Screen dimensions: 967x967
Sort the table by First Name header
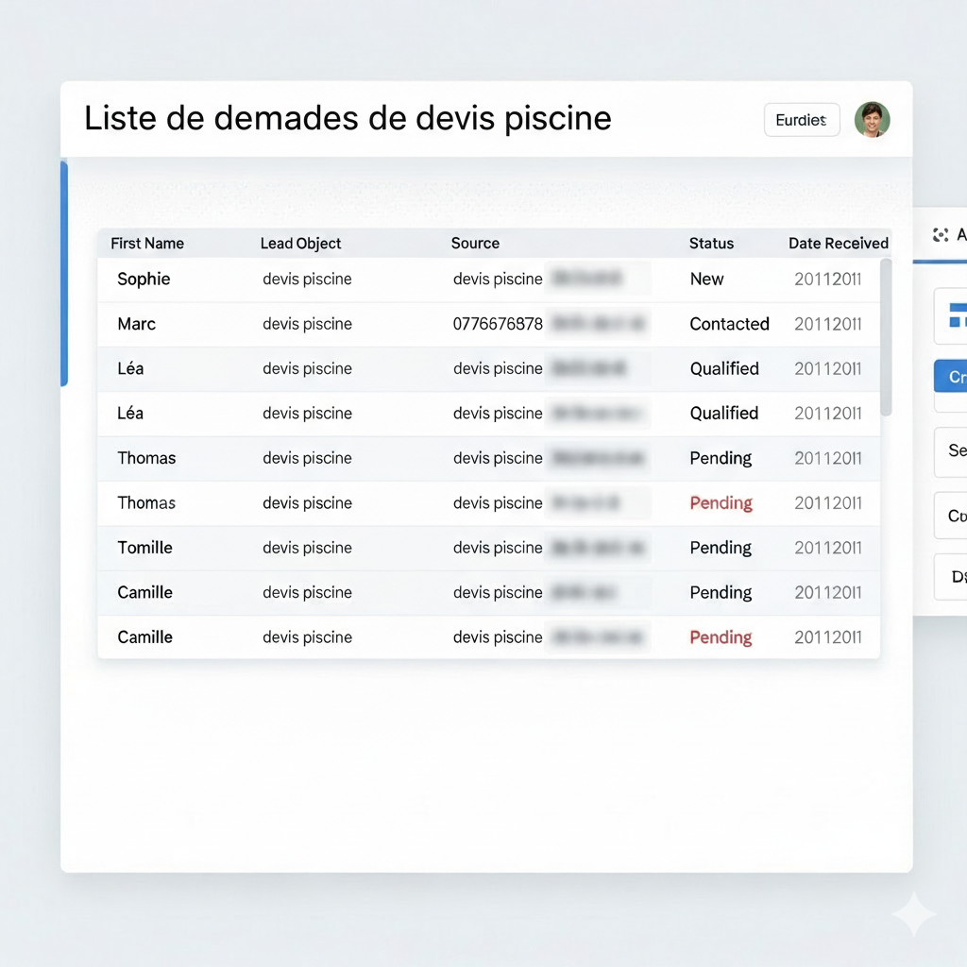(147, 244)
